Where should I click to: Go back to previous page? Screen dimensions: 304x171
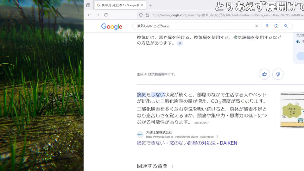pos(89,15)
